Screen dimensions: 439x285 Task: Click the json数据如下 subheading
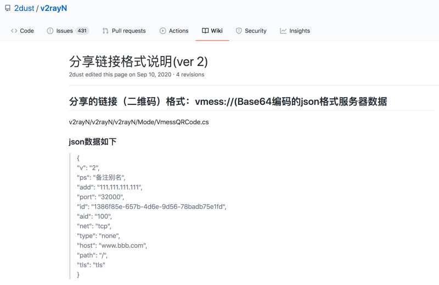[x=92, y=142]
